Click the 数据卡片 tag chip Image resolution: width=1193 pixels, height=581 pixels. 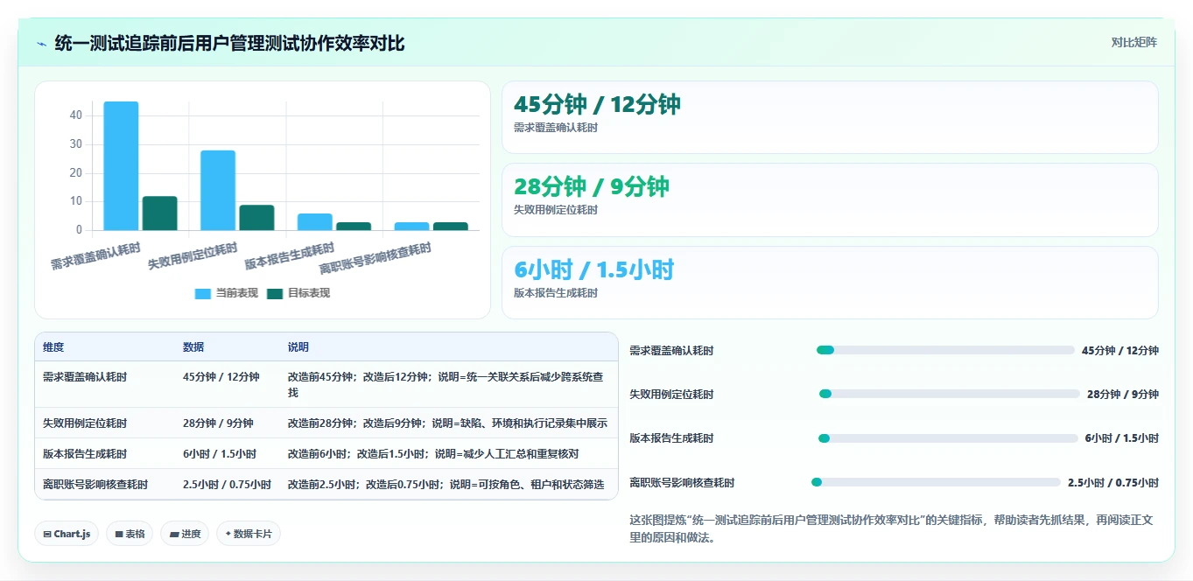(x=249, y=534)
